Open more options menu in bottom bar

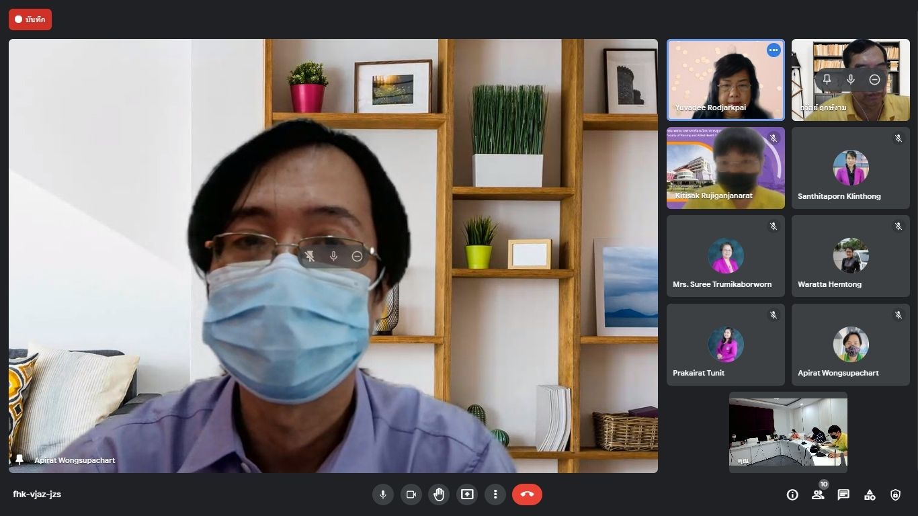point(495,494)
